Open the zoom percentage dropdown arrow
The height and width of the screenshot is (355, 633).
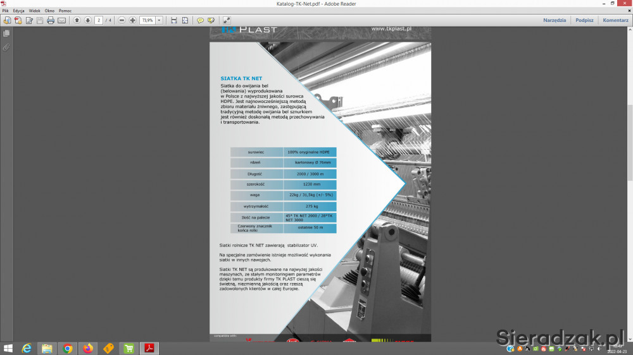click(159, 20)
